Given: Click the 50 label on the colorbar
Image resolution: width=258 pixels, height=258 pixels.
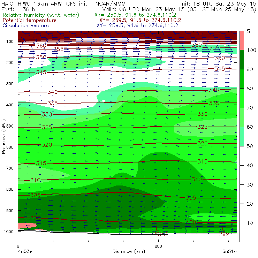Looking at the screenshot, I should coord(250,146).
